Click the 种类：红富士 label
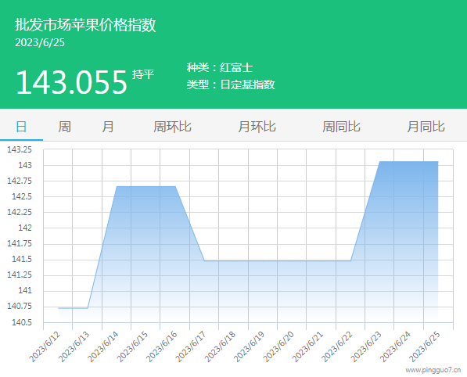467x377 pixels. [220, 67]
